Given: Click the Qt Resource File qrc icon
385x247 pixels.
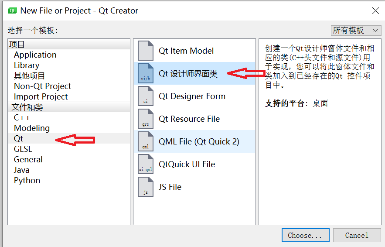Looking at the screenshot, I should tap(146, 119).
